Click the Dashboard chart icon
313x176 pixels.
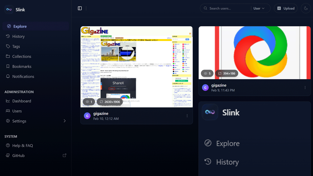(x=8, y=101)
